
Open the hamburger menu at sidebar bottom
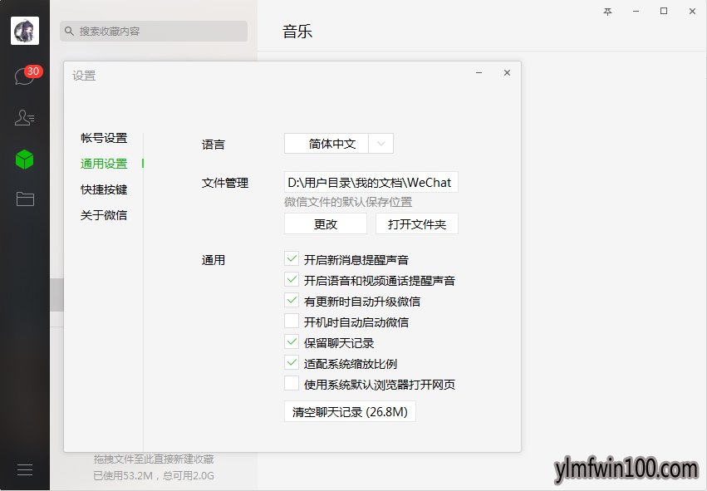(x=25, y=469)
